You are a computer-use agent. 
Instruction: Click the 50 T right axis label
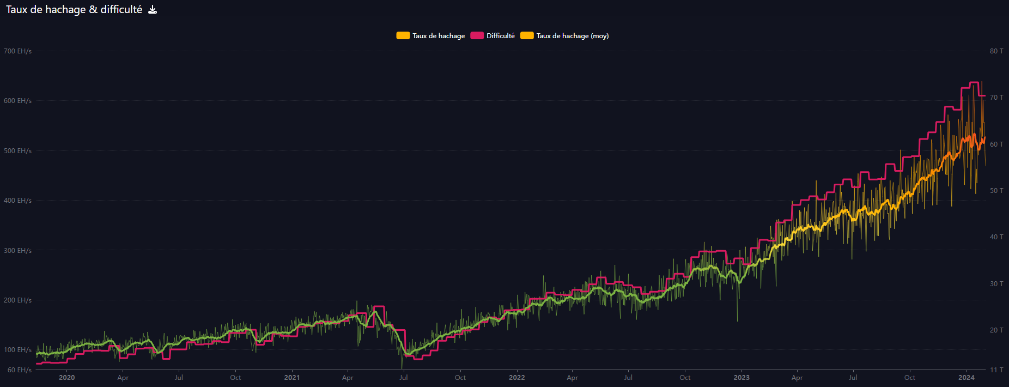click(996, 191)
